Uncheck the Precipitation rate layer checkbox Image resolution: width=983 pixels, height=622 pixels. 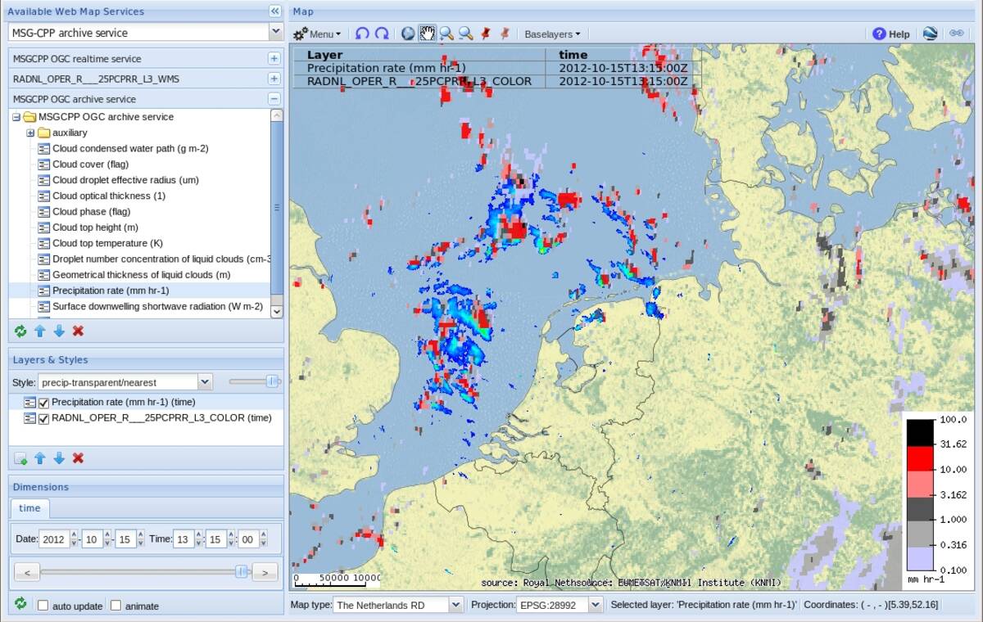44,402
